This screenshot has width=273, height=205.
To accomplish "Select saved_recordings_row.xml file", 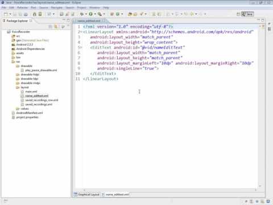I will click(x=40, y=100).
